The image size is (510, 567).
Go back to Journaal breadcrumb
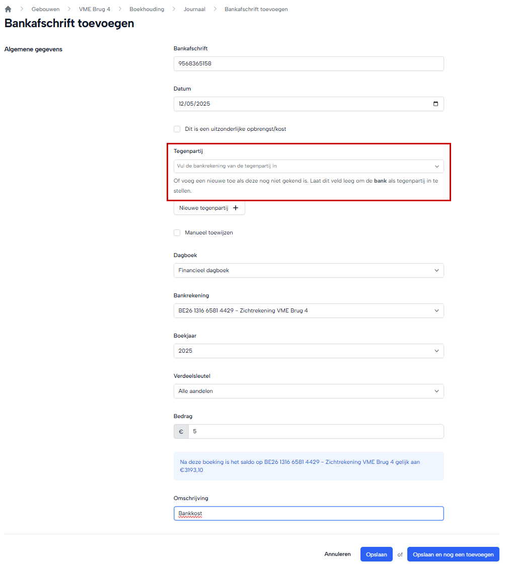tap(194, 9)
